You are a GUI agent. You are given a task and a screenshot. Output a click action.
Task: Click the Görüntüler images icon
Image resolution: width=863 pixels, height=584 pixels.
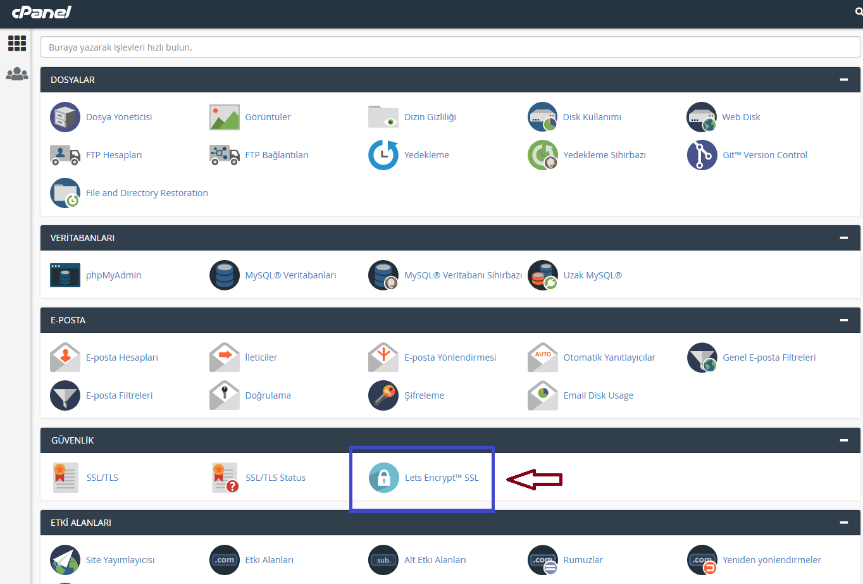click(225, 117)
